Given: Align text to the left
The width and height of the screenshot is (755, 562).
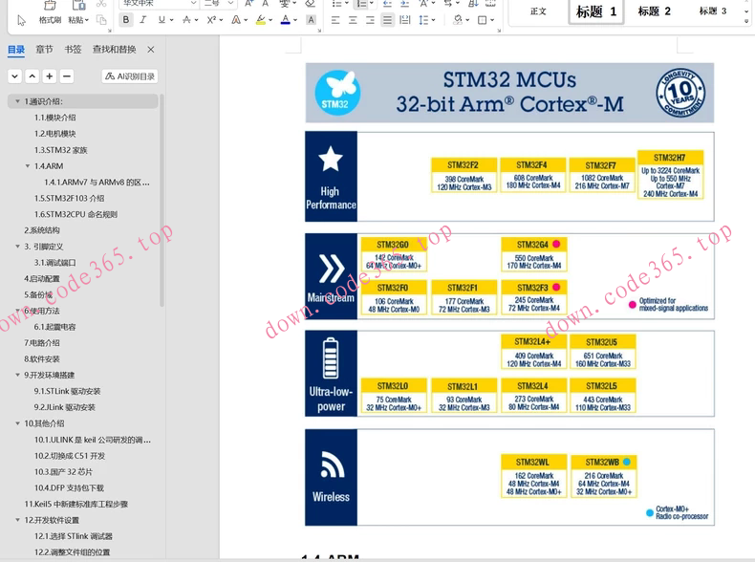Looking at the screenshot, I should [335, 20].
